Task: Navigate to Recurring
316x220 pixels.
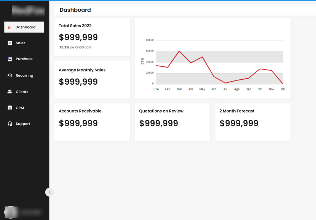Action: (24, 75)
